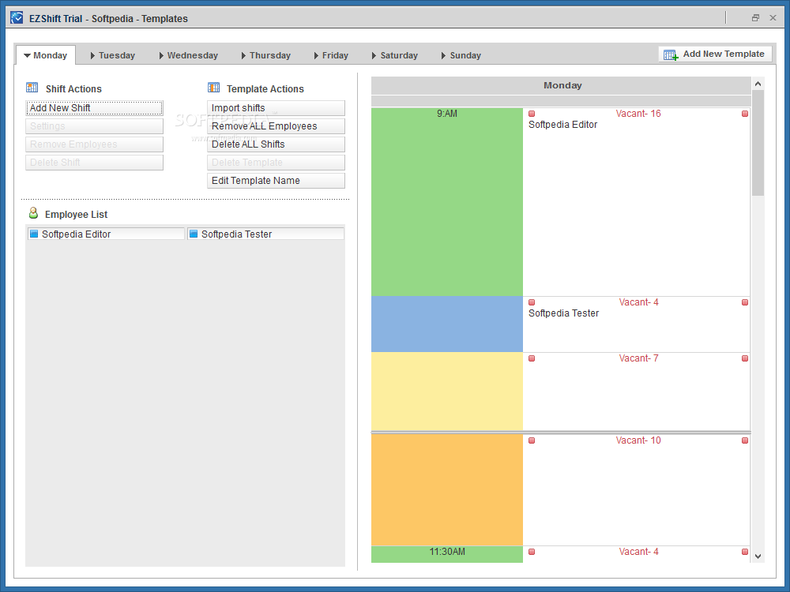The image size is (790, 592).
Task: Click right red marker on Vacant- 10 row
Action: click(x=745, y=440)
